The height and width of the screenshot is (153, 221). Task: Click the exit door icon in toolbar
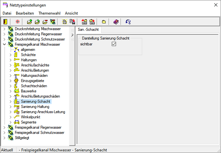(x=5, y=22)
